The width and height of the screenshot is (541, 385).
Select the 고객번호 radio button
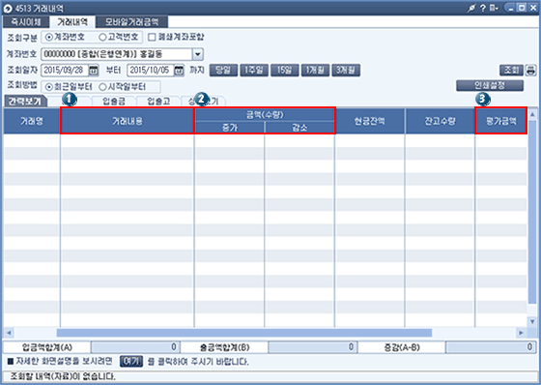pos(102,37)
